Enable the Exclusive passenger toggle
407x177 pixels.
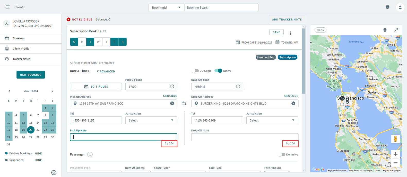(282, 154)
